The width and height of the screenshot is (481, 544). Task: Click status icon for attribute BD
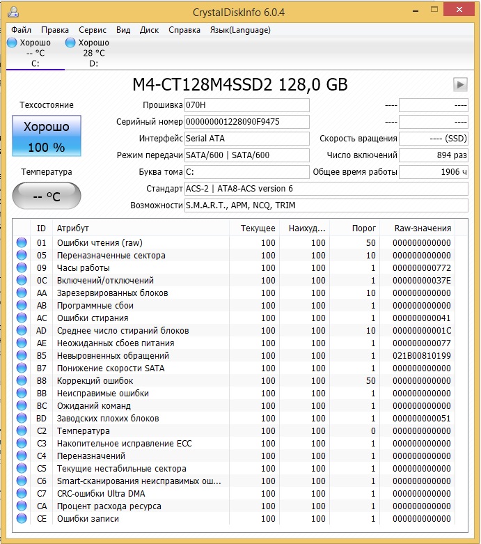[22, 418]
